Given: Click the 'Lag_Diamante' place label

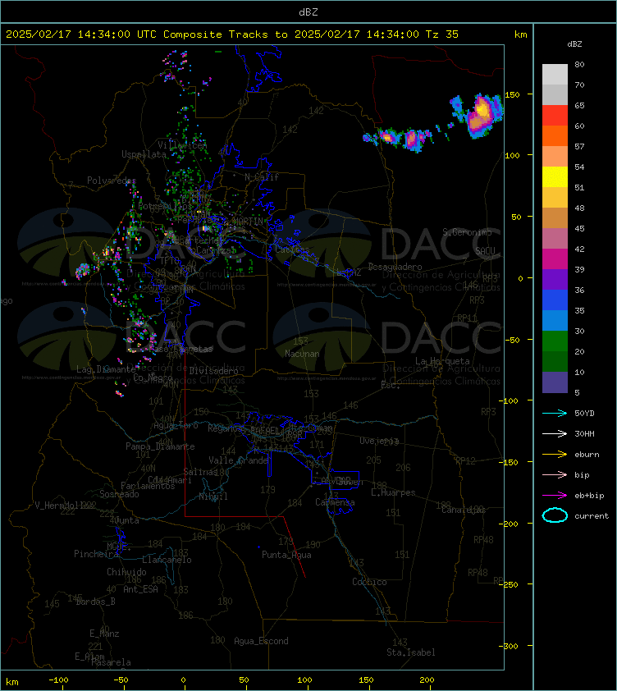Looking at the screenshot, I should click(106, 369).
